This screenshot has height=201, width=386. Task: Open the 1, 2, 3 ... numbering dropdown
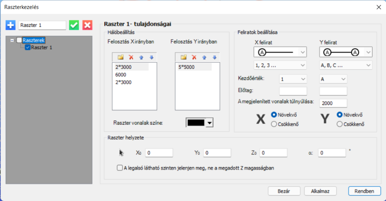tap(280, 65)
